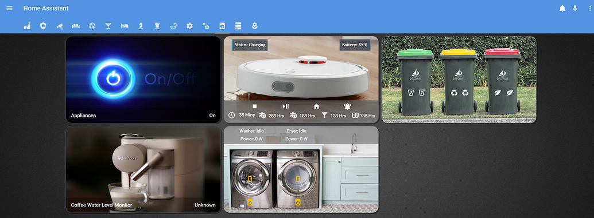Click the 'Dryer: Idle' status
Screen dimensions: 594x218
click(x=296, y=131)
